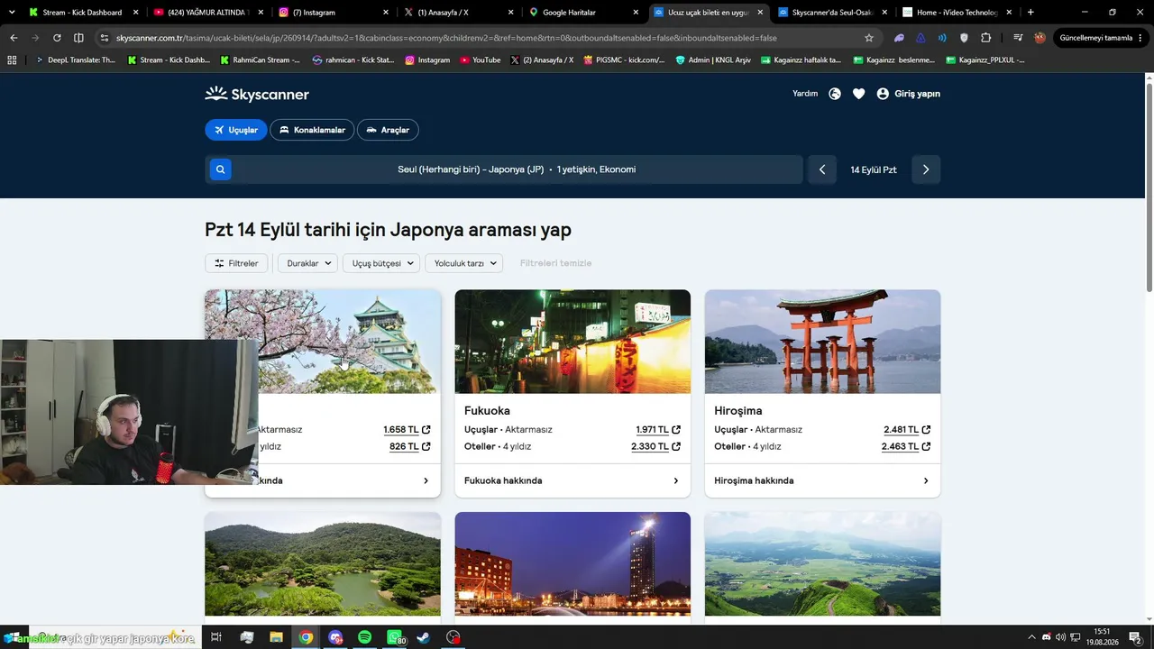The image size is (1154, 649).
Task: Open the Hiroşima torii gate photo
Action: tap(822, 341)
